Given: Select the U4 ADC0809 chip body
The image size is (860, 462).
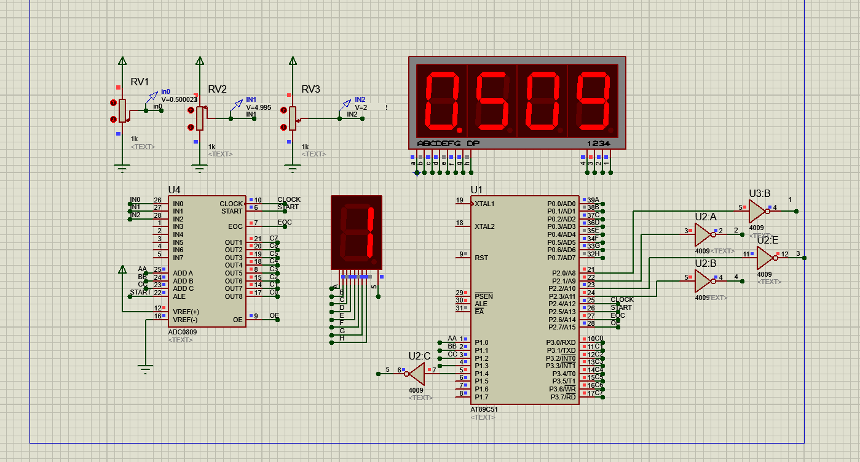Looking at the screenshot, I should pyautogui.click(x=207, y=261).
